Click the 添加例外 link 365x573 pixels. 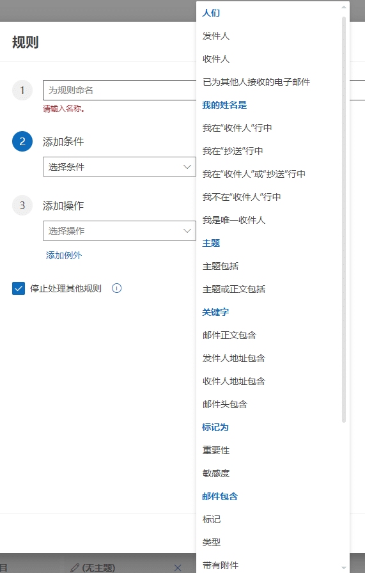64,255
